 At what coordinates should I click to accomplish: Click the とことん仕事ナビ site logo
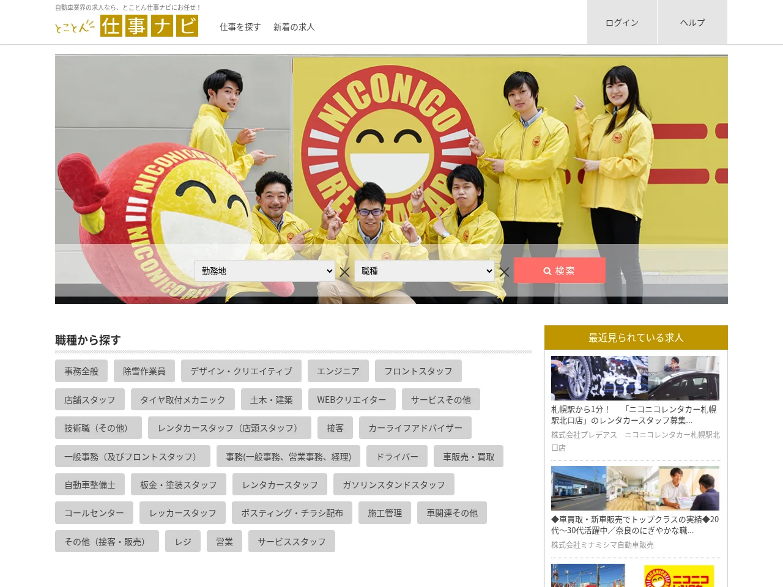[127, 26]
